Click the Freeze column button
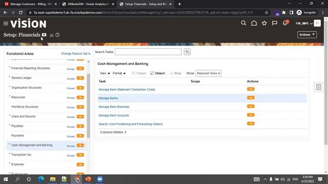This screenshot has height=184, width=328. [139, 73]
